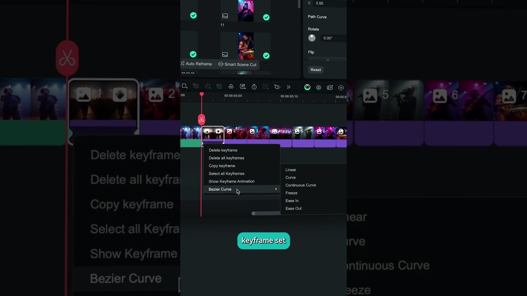The height and width of the screenshot is (296, 527).
Task: Open the green AI Copilot robot icon
Action: pos(307,87)
